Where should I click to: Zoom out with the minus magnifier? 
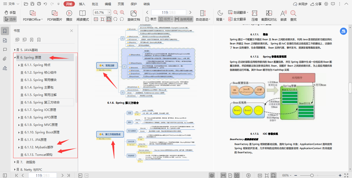pos(115,12)
